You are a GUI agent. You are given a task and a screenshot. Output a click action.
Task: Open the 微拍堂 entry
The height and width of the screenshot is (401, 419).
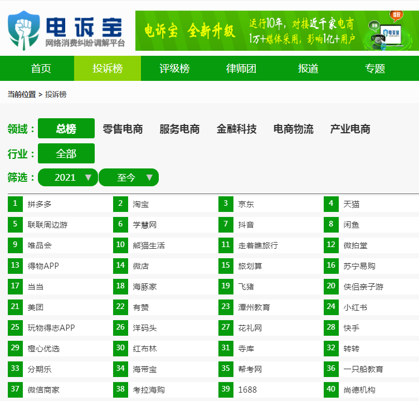click(355, 245)
